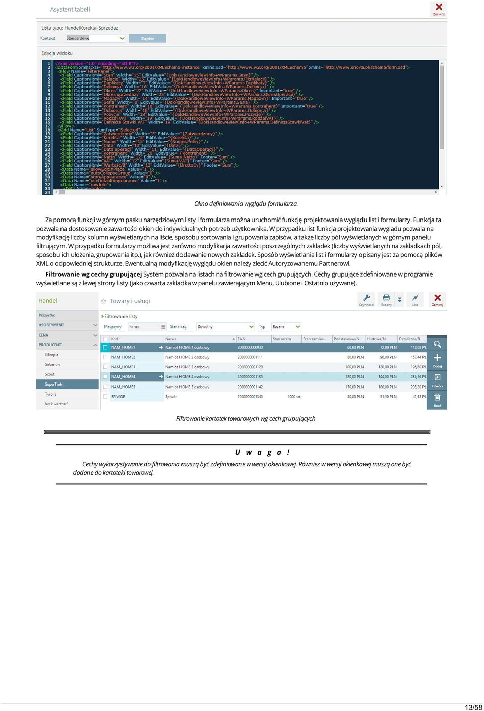Screen dimensions: 484x711
Task: Click the Lista toolbar icon
Action: coord(415,300)
